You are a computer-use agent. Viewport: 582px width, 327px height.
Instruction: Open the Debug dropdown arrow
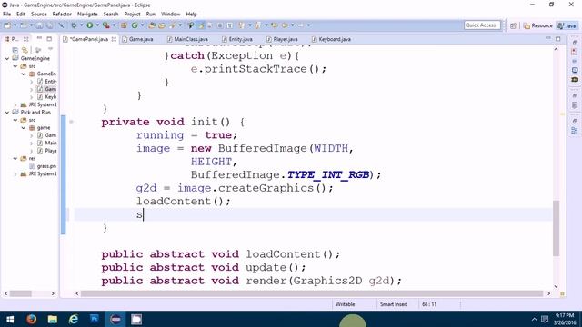[81, 25]
